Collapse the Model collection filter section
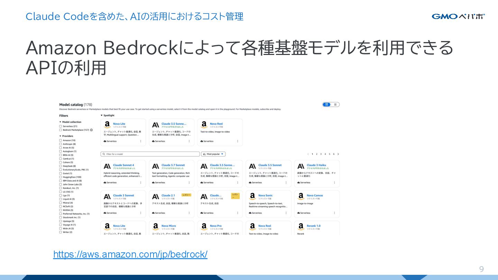498x280 pixels. (60, 122)
